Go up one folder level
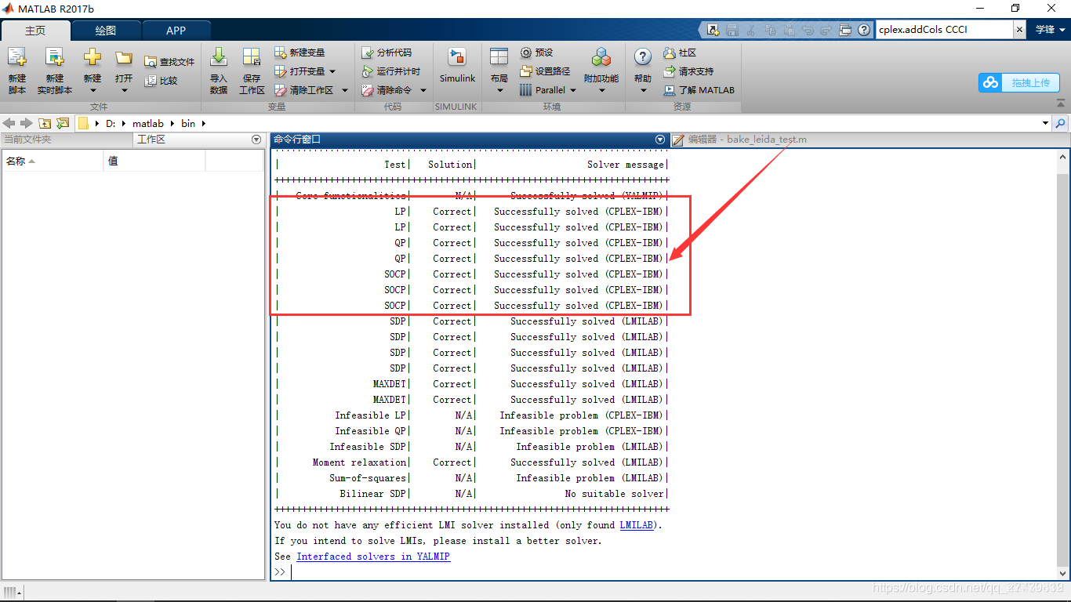 pyautogui.click(x=45, y=123)
